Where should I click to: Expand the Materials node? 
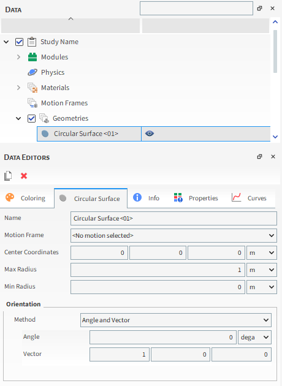click(19, 88)
